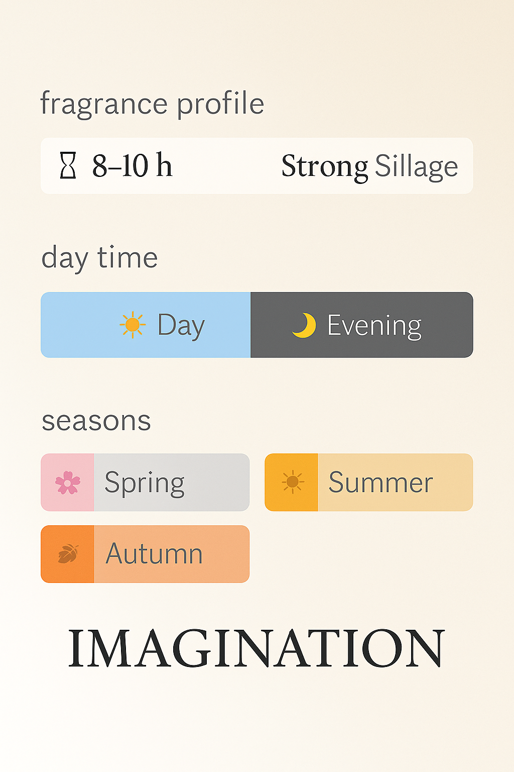Click the Summer sun icon
This screenshot has height=772, width=514.
click(x=292, y=482)
